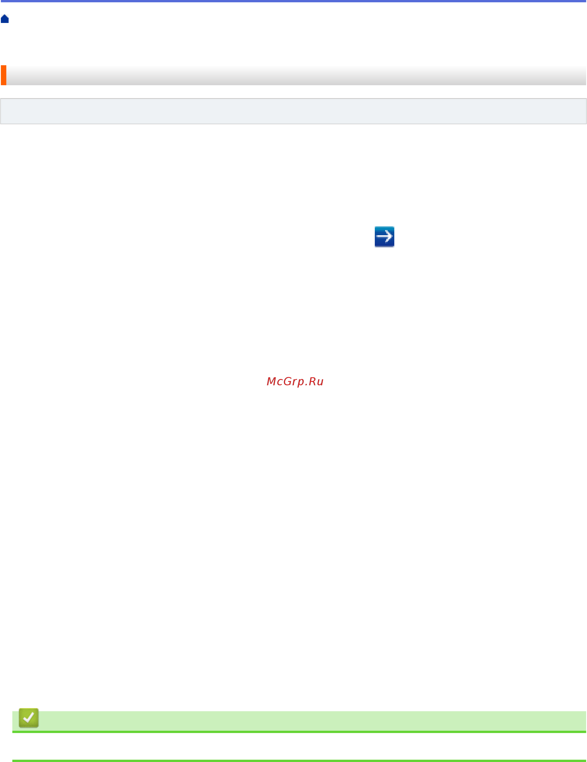Go to the home page via house icon
This screenshot has width=587, height=762.
[x=5, y=19]
